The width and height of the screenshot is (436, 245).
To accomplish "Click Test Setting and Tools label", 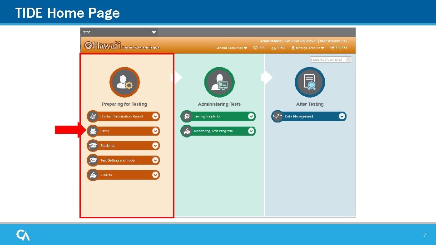I will [x=117, y=160].
